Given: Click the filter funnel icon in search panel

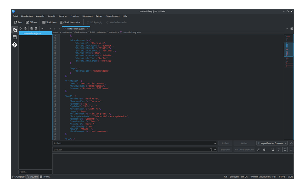Looking at the screenshot, I should click(x=278, y=149).
